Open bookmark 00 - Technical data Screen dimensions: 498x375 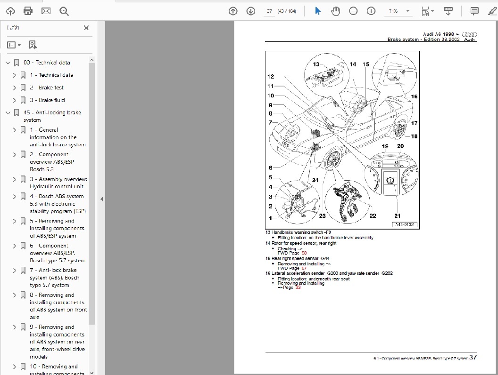(x=47, y=63)
